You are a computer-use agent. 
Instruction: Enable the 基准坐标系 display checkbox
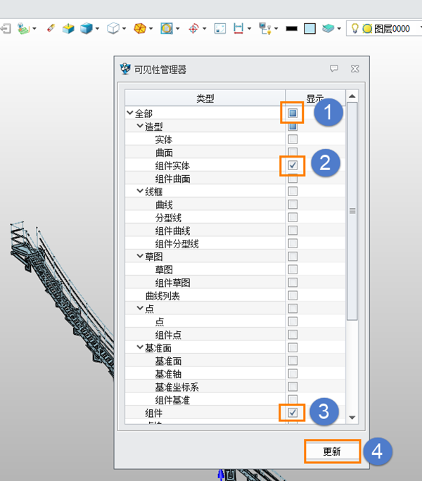293,387
